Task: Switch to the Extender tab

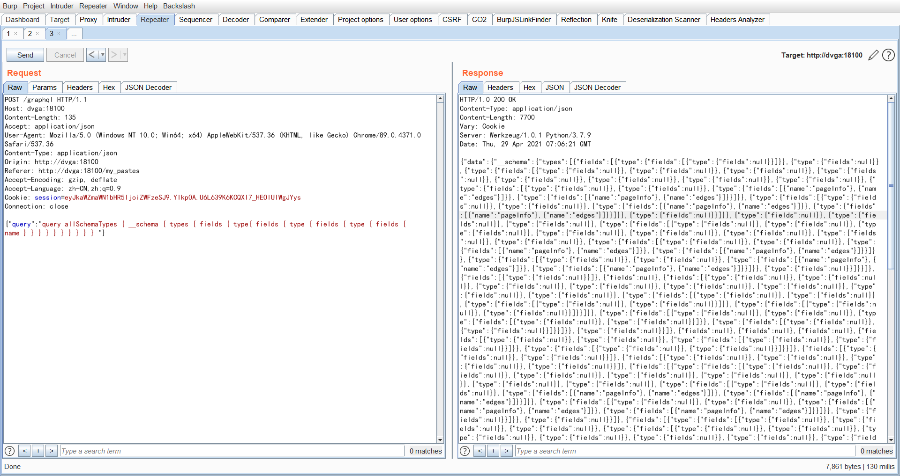Action: (x=314, y=19)
